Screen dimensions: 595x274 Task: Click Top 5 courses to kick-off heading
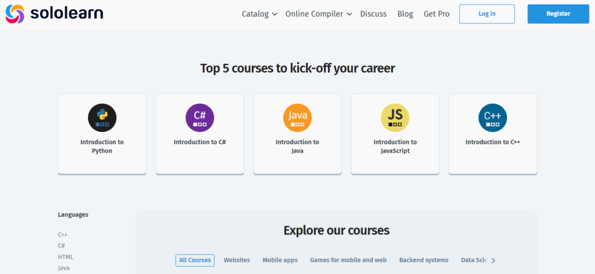click(297, 68)
